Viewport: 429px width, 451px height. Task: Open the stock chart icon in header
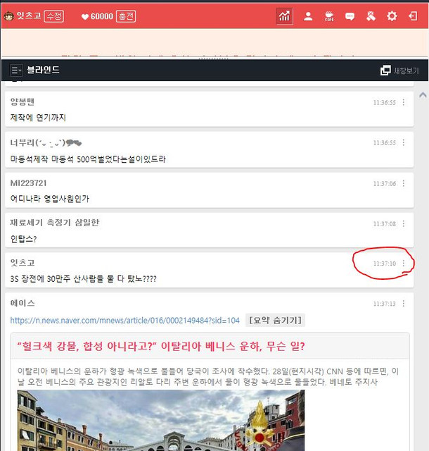click(284, 16)
